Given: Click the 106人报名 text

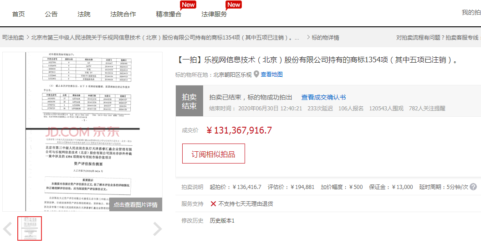Looking at the screenshot, I should coord(351,108).
